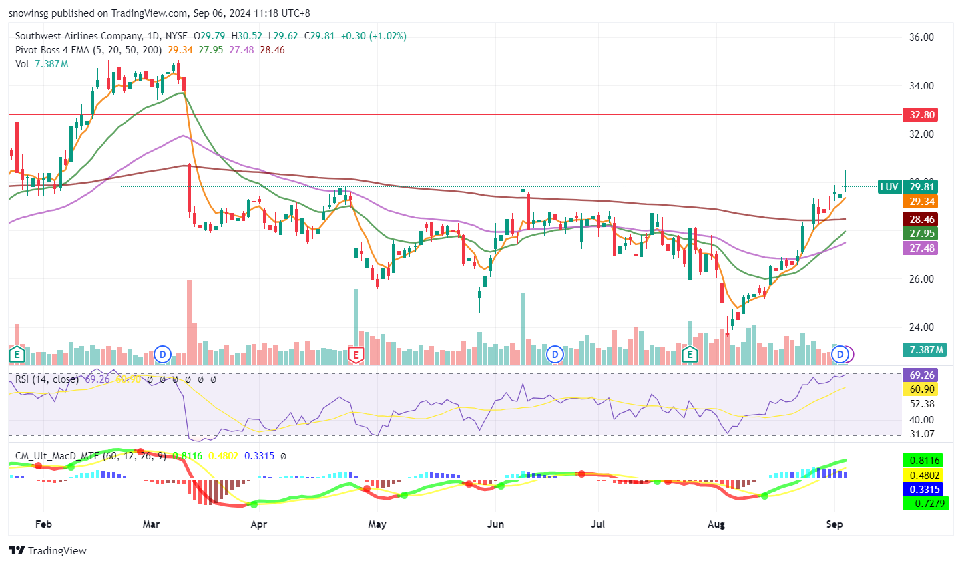This screenshot has width=962, height=565.
Task: Select the RSI (14, close) indicator legend
Action: [47, 379]
